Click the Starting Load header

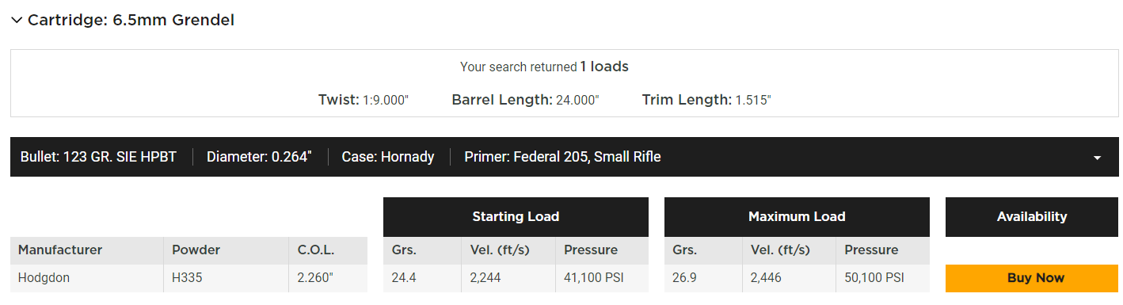point(516,216)
